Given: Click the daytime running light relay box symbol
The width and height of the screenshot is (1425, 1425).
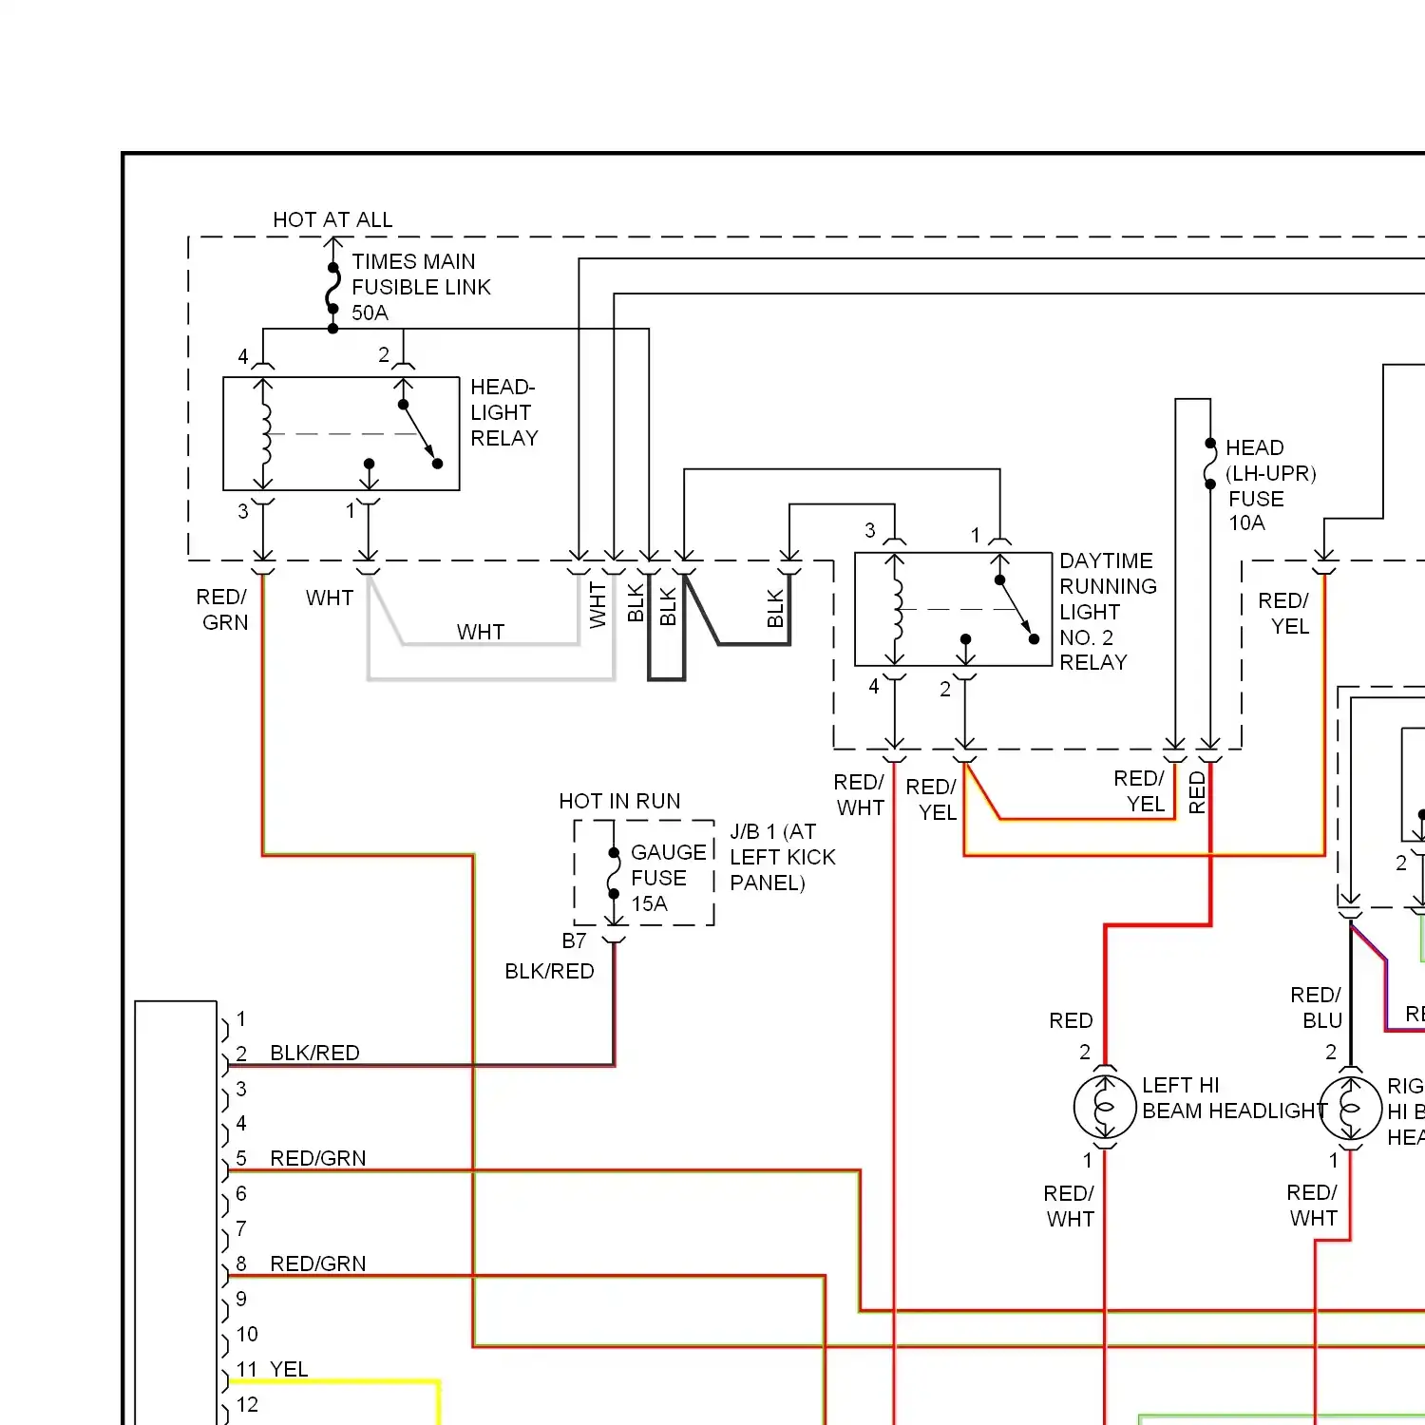Looking at the screenshot, I should pos(954,609).
